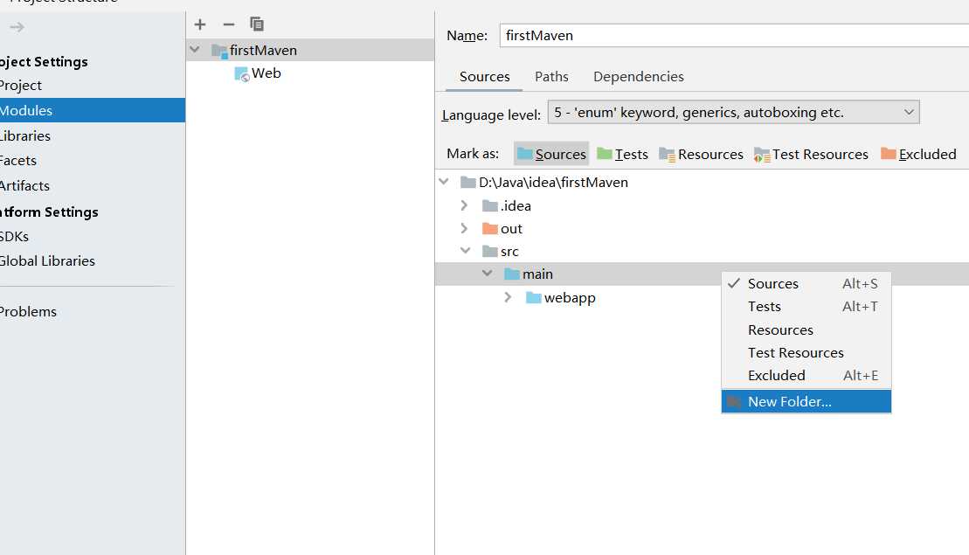This screenshot has height=555, width=969.
Task: Click the New Folder menu icon
Action: click(734, 402)
